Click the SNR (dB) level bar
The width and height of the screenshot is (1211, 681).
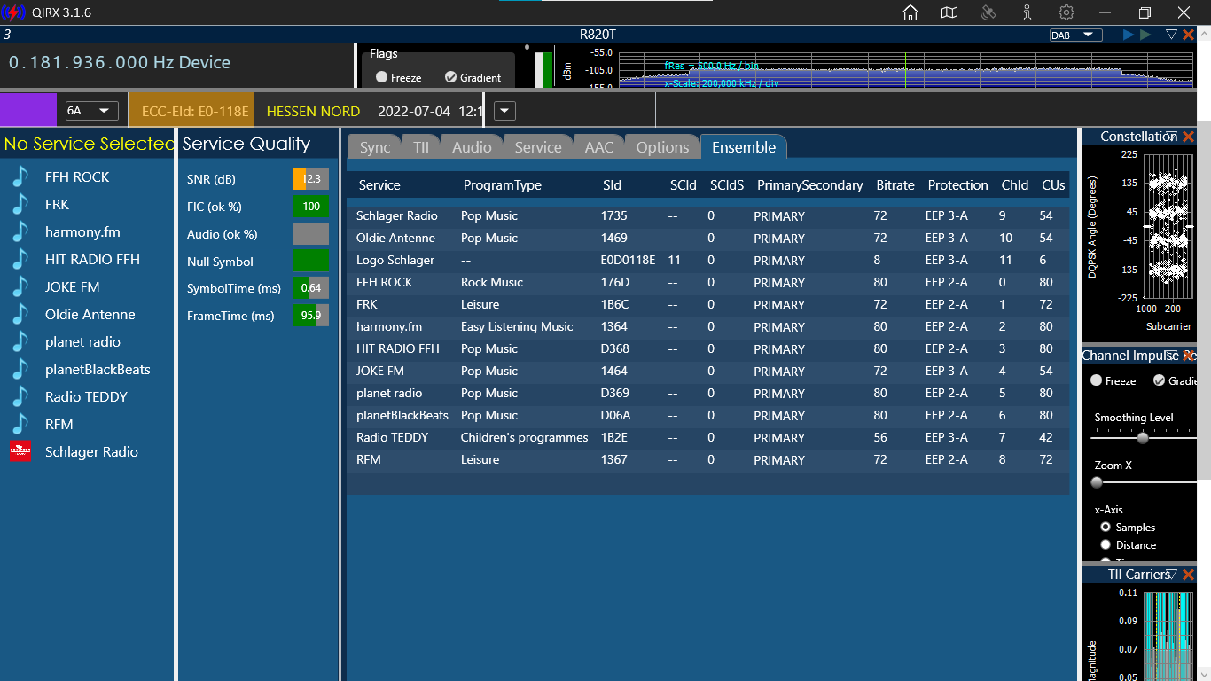(311, 179)
